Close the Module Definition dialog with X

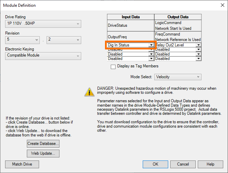click(222, 5)
